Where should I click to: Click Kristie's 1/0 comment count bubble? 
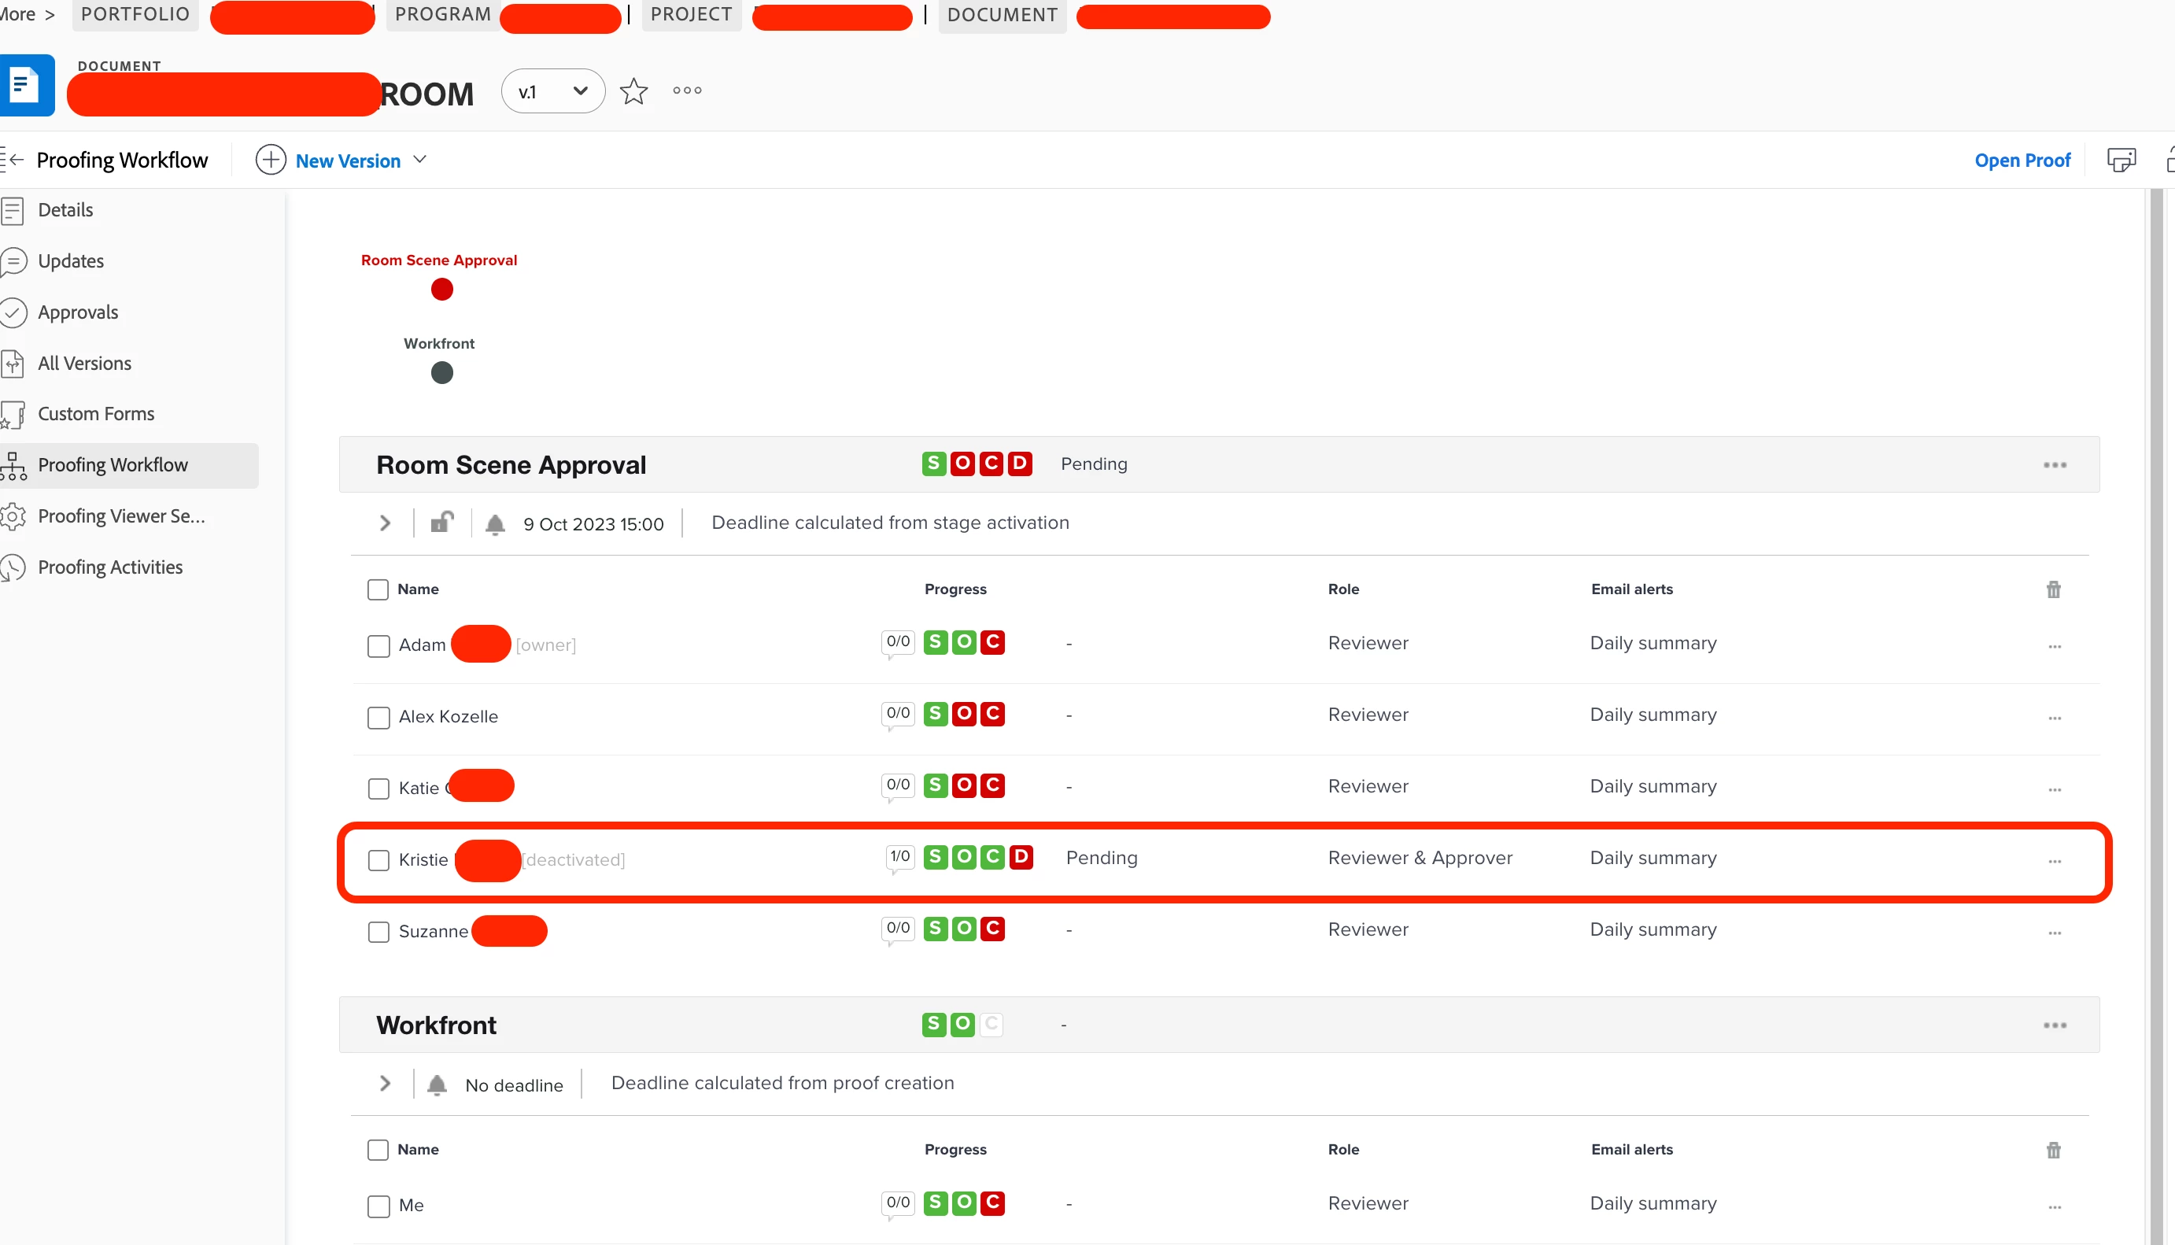click(899, 857)
